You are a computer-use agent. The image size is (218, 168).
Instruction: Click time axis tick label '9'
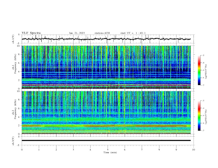pos(176,150)
